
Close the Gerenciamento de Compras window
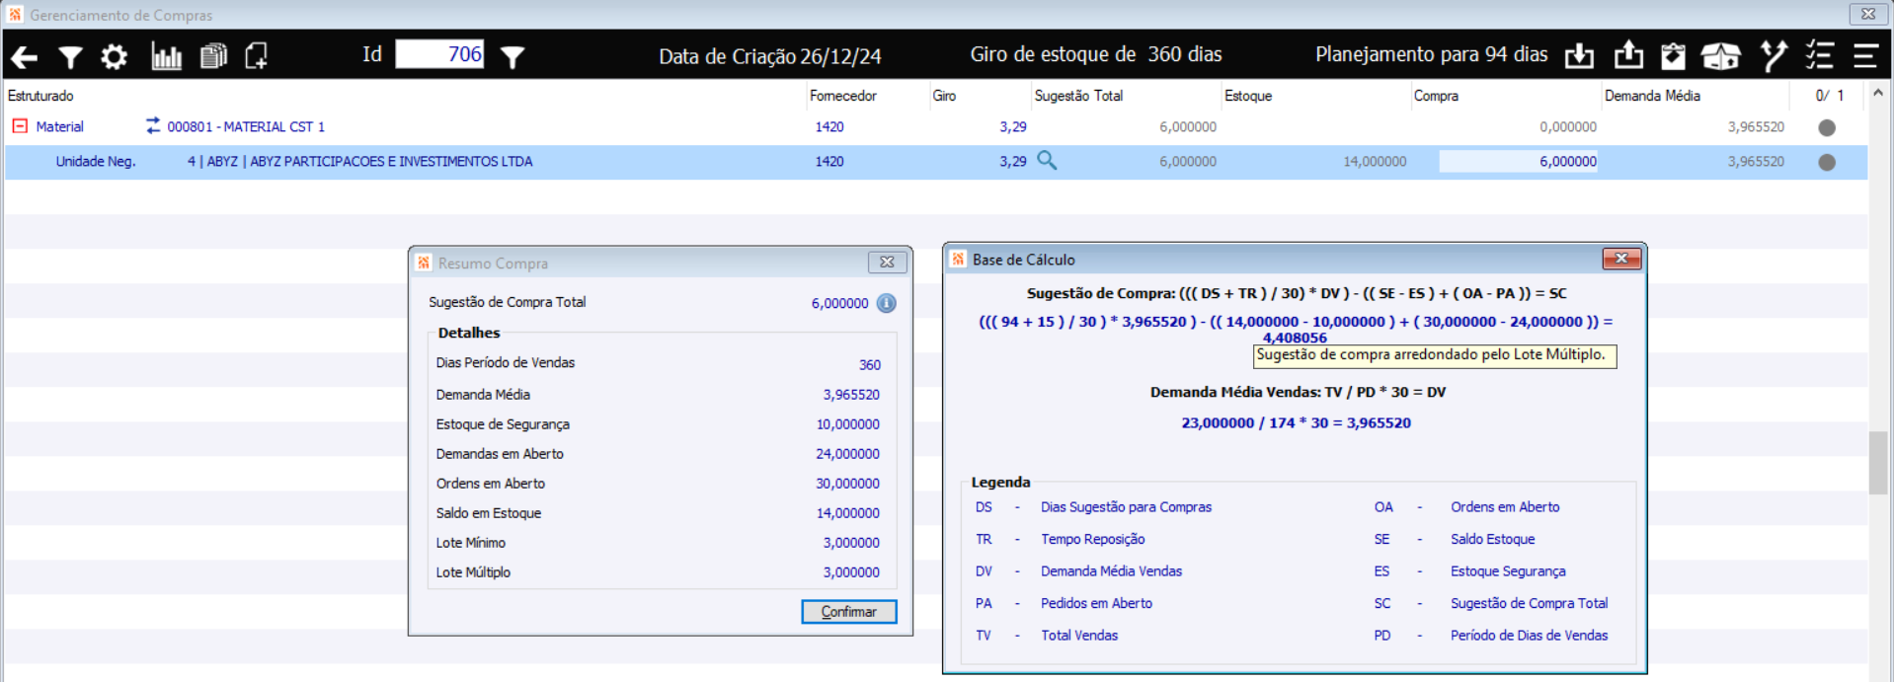(1867, 14)
